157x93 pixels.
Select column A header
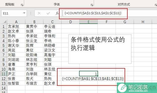16,22
